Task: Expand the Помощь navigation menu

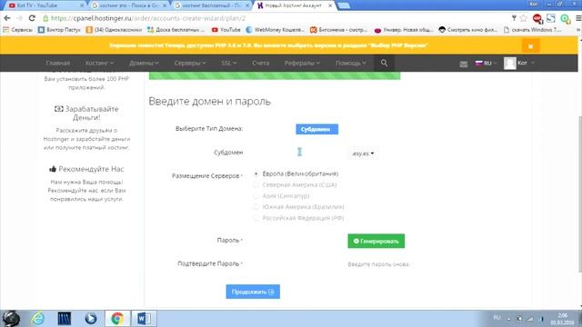Action: 351,63
